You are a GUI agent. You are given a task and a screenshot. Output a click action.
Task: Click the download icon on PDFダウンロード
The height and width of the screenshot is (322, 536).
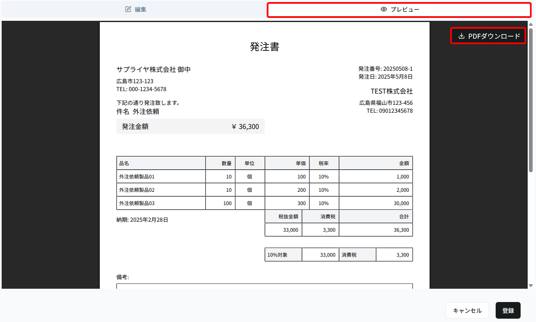click(x=462, y=36)
